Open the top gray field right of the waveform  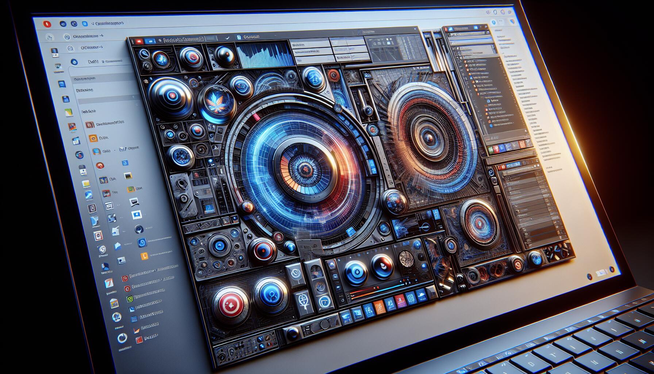click(x=309, y=44)
